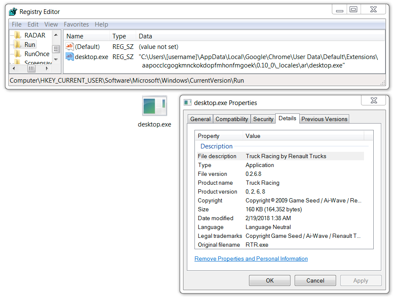Click the tree pane scroll right arrow
This screenshot has width=394, height=299.
(x=47, y=68)
